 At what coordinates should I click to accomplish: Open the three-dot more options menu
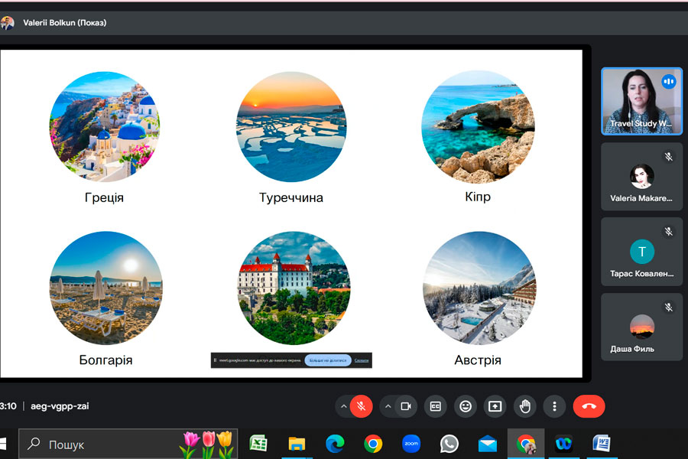tap(554, 406)
